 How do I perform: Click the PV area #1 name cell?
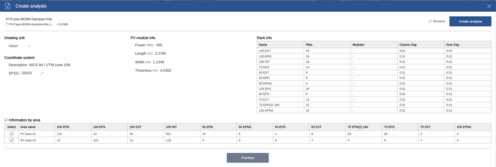37,134
